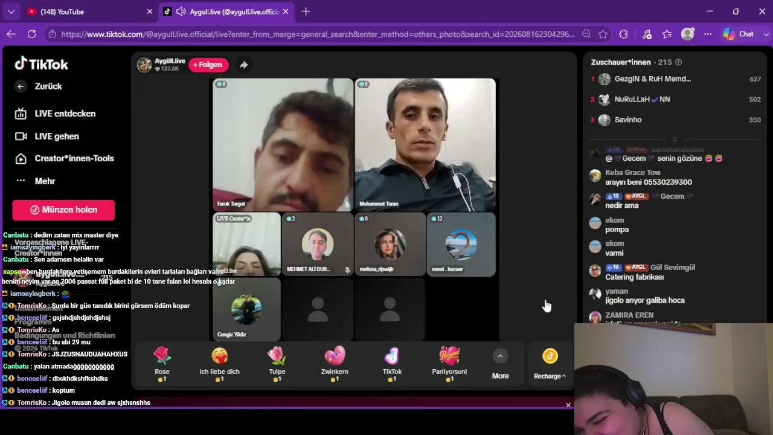Open the Favorites list icon

click(667, 34)
